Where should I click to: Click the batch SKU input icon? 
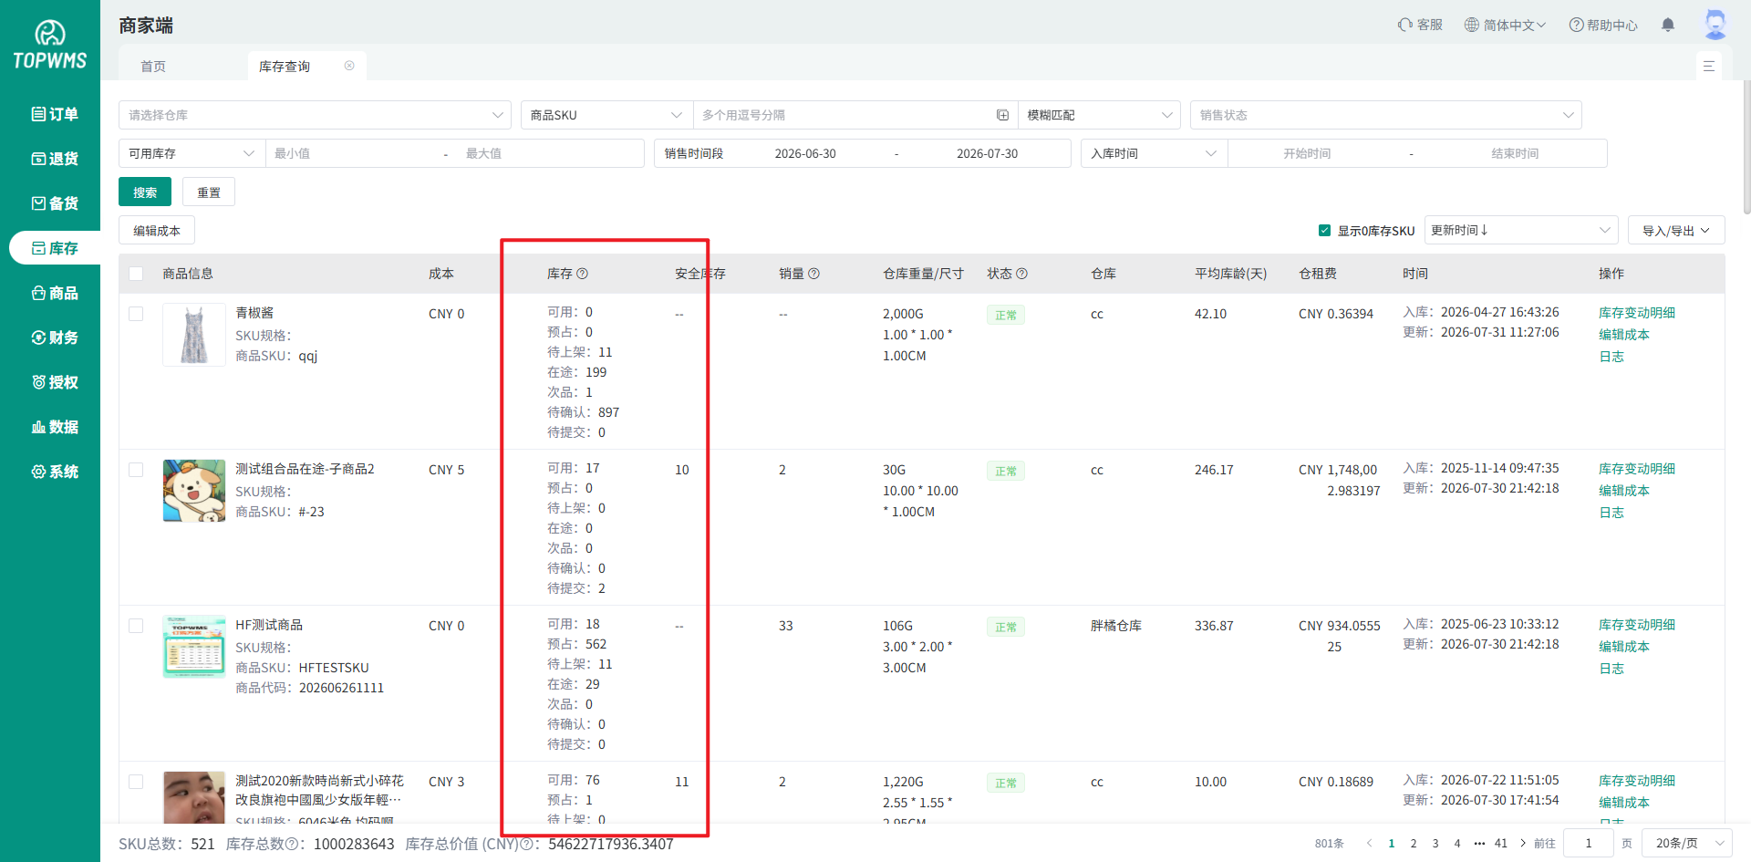1002,115
